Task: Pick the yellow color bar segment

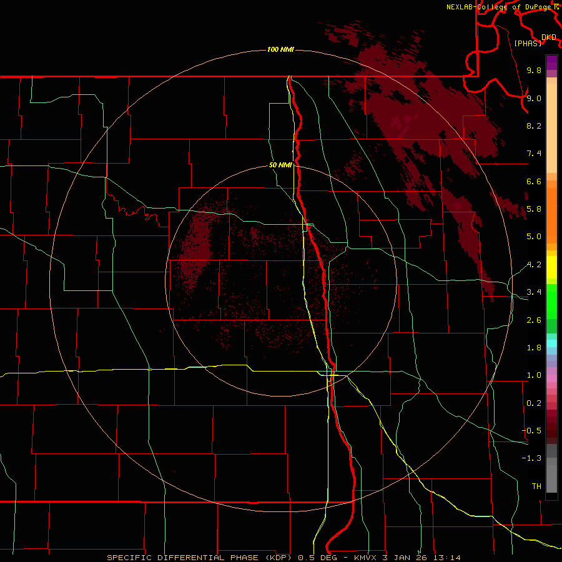Action: click(551, 267)
